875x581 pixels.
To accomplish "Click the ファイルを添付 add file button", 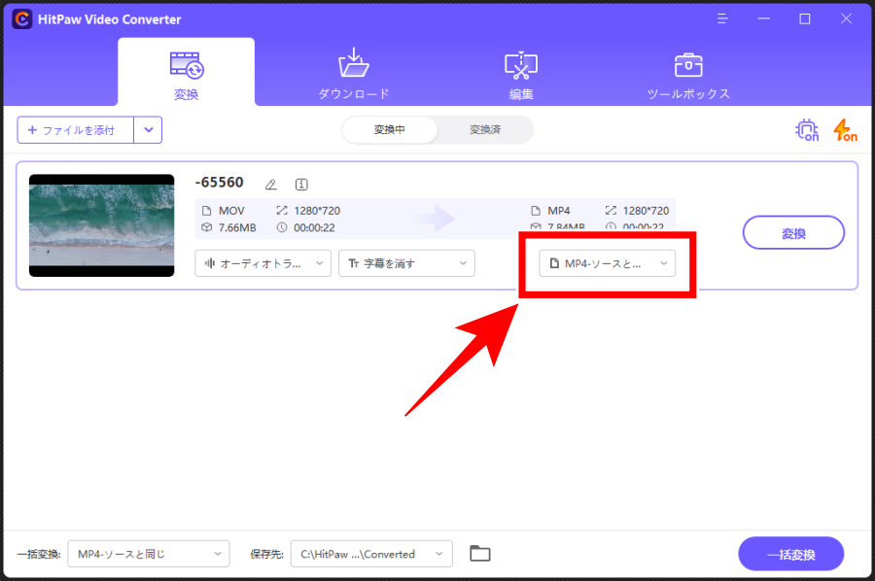I will click(75, 130).
